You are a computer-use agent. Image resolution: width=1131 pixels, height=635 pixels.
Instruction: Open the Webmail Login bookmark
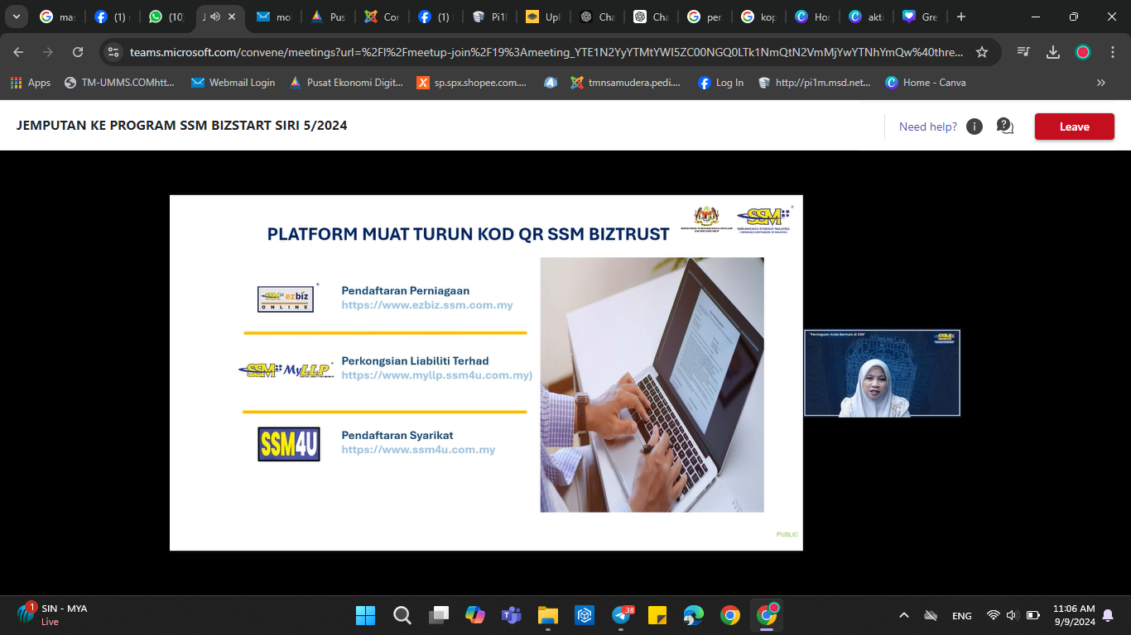[233, 83]
